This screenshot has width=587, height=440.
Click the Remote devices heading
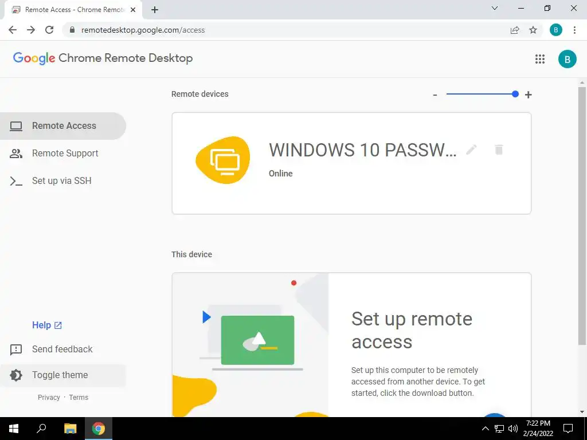point(200,94)
